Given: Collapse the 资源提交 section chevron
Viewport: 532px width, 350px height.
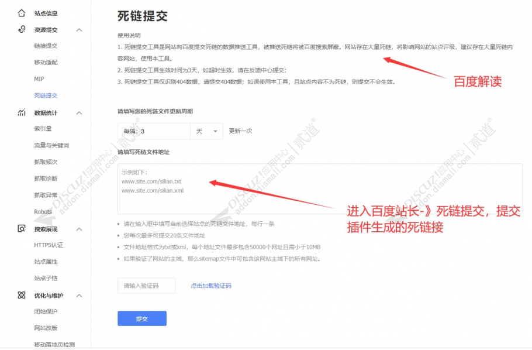Looking at the screenshot, I should click(79, 30).
